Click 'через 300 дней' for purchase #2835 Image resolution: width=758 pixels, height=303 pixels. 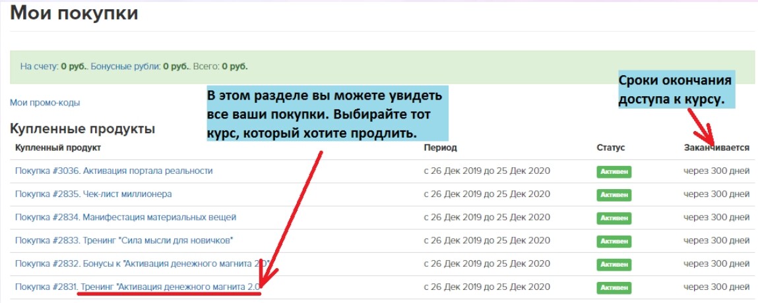(x=717, y=194)
